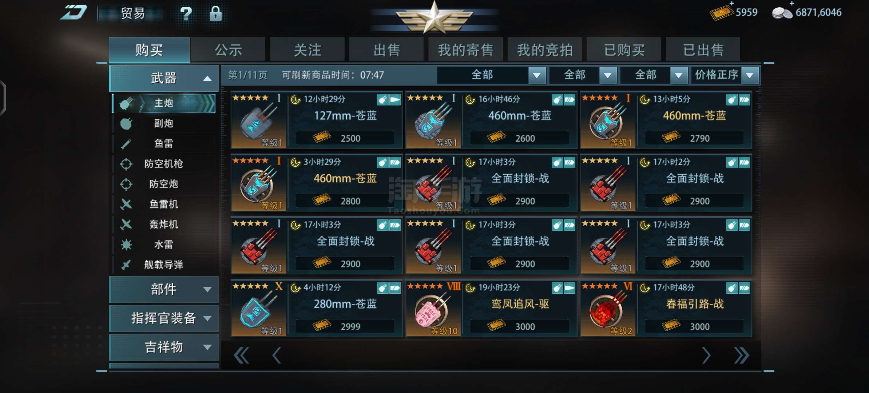Collapse the 武器 category section

tap(164, 78)
